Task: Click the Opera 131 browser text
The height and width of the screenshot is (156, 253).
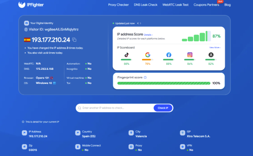Action: pyautogui.click(x=42, y=78)
